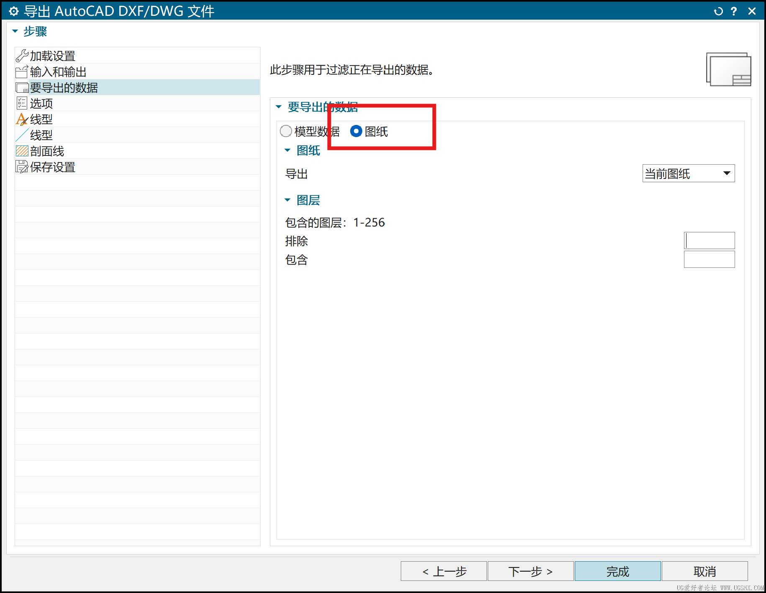Click the 导出 label
The width and height of the screenshot is (766, 593).
pyautogui.click(x=297, y=174)
